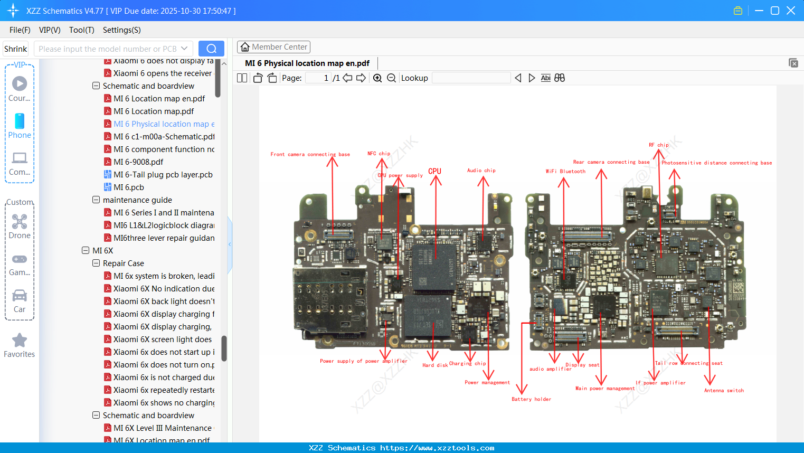Open Favorites star in sidebar

20,346
